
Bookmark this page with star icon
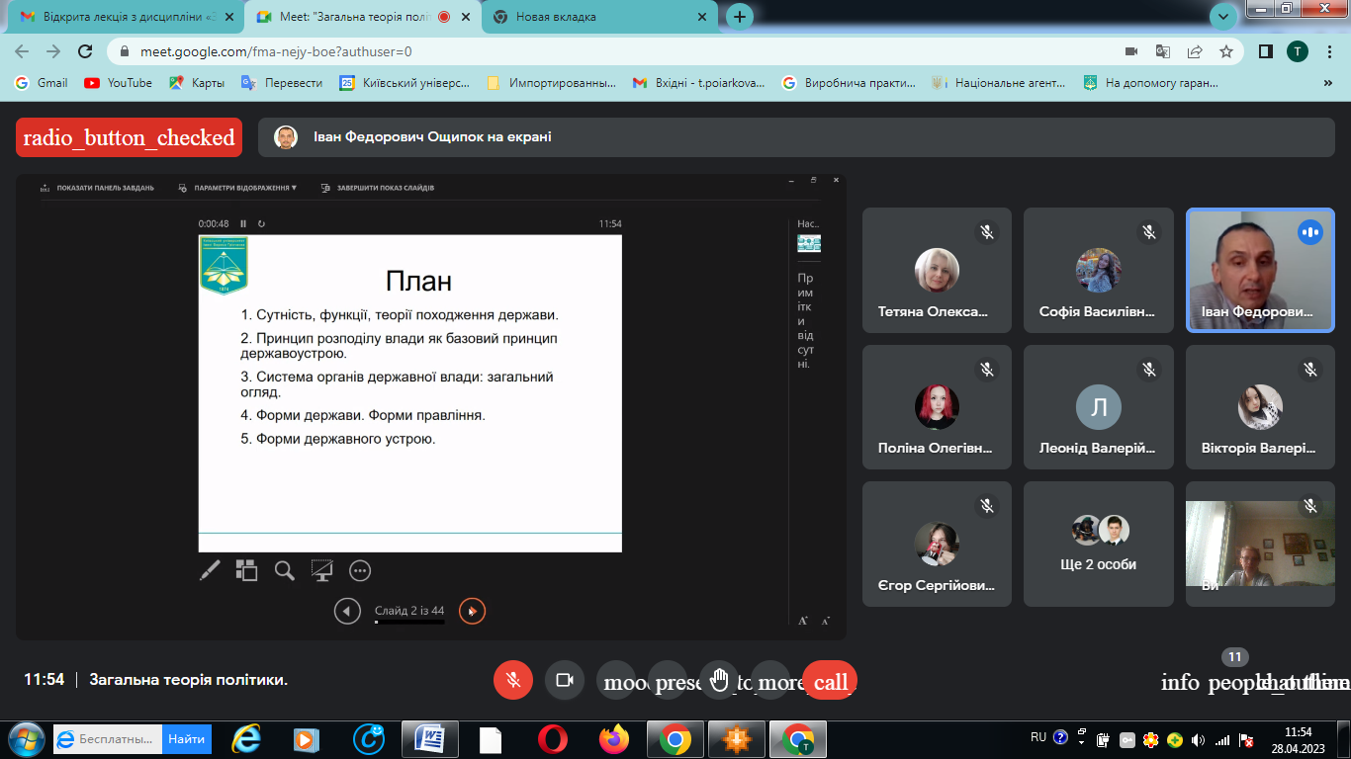coord(1226,51)
